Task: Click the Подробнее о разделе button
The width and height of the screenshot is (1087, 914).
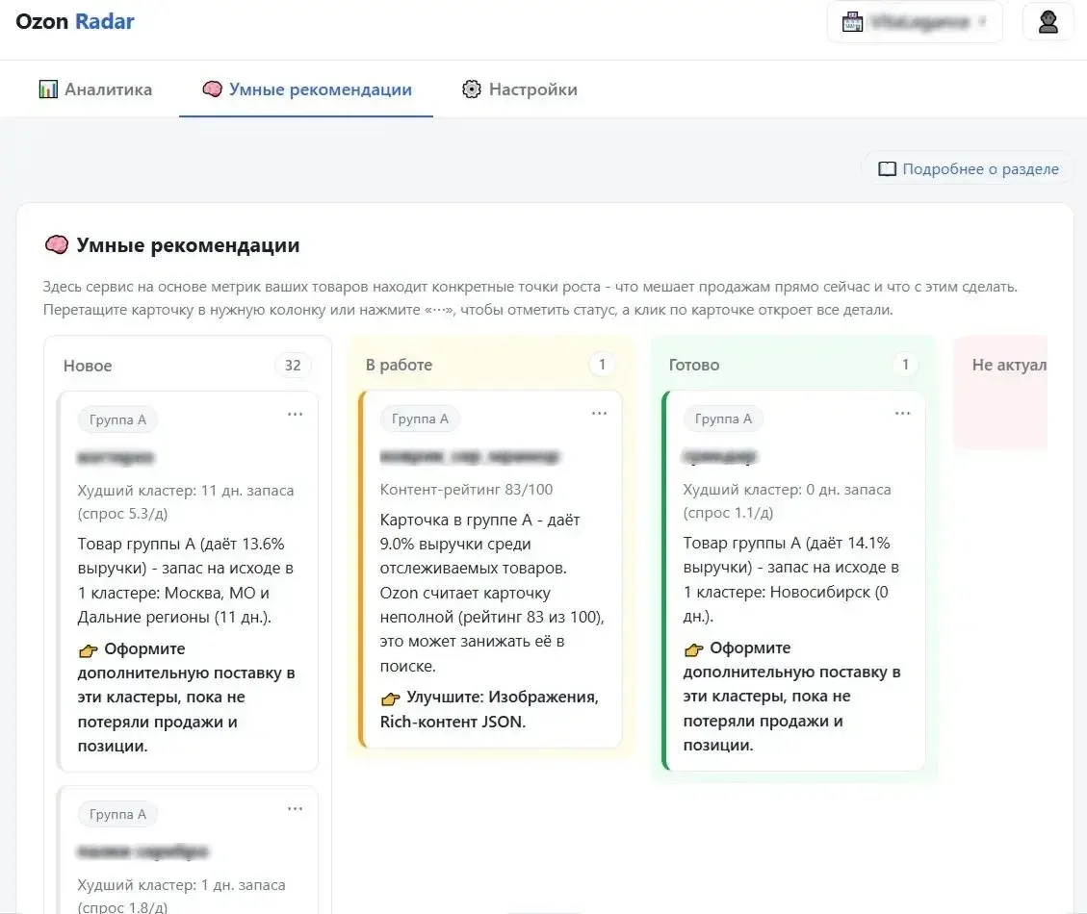Action: 968,169
